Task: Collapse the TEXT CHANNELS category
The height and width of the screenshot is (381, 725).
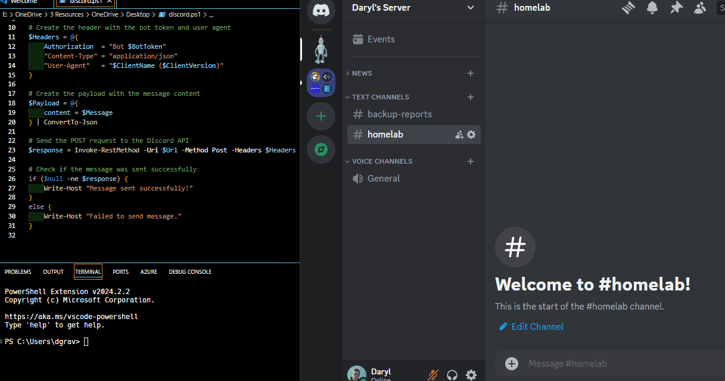Action: click(380, 97)
